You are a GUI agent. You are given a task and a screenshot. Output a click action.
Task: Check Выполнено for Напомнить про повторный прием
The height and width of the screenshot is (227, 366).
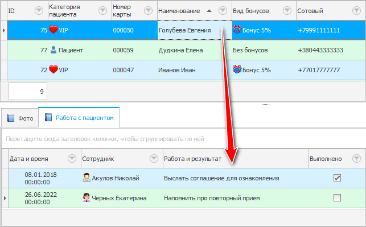[x=337, y=198]
